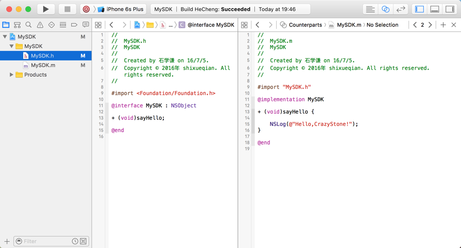This screenshot has width=461, height=248.
Task: Click the NSLog line in MySDK.m
Action: coord(314,124)
